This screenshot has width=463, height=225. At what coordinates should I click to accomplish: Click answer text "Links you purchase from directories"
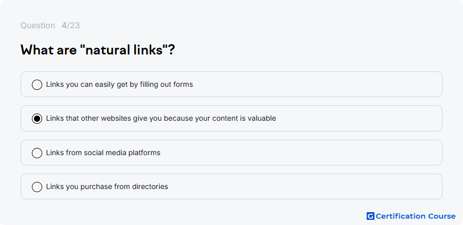[x=107, y=186]
